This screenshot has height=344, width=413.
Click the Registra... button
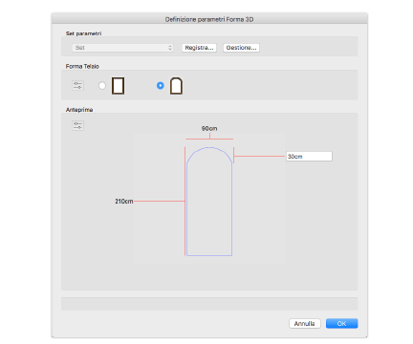(199, 48)
